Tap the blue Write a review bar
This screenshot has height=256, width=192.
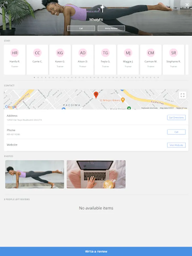tap(96, 251)
